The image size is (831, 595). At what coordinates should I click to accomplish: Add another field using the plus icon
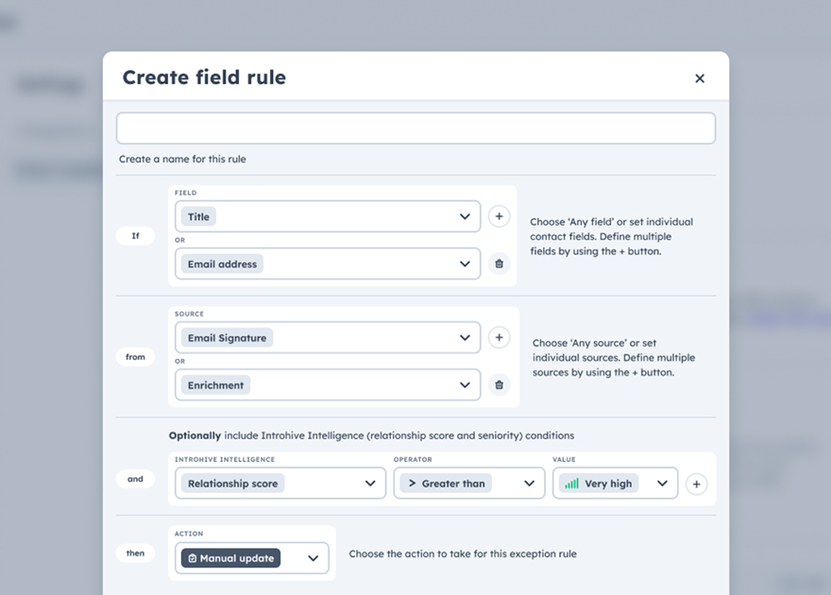[x=499, y=216]
